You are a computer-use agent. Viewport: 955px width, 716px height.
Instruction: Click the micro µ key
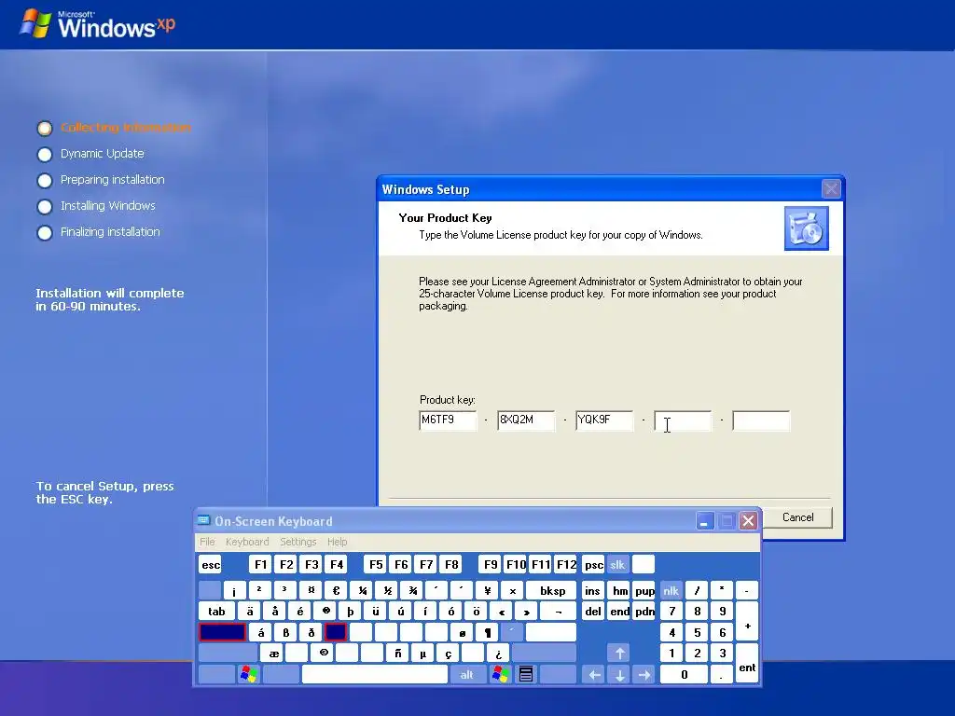click(x=422, y=654)
